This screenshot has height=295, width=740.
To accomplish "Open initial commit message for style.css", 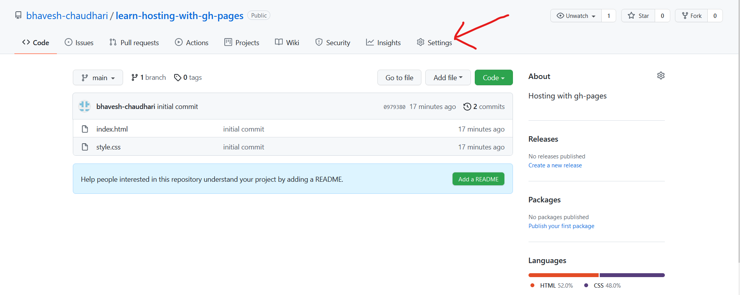I will [x=243, y=147].
